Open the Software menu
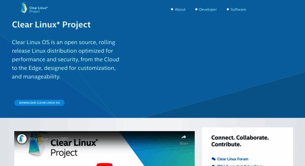The height and width of the screenshot is (166, 305). (238, 9)
